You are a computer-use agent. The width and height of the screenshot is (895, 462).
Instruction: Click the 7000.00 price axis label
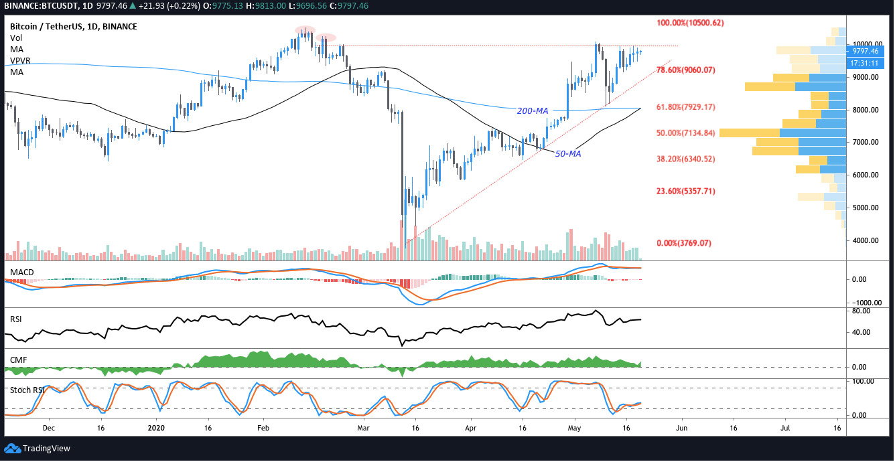click(864, 143)
